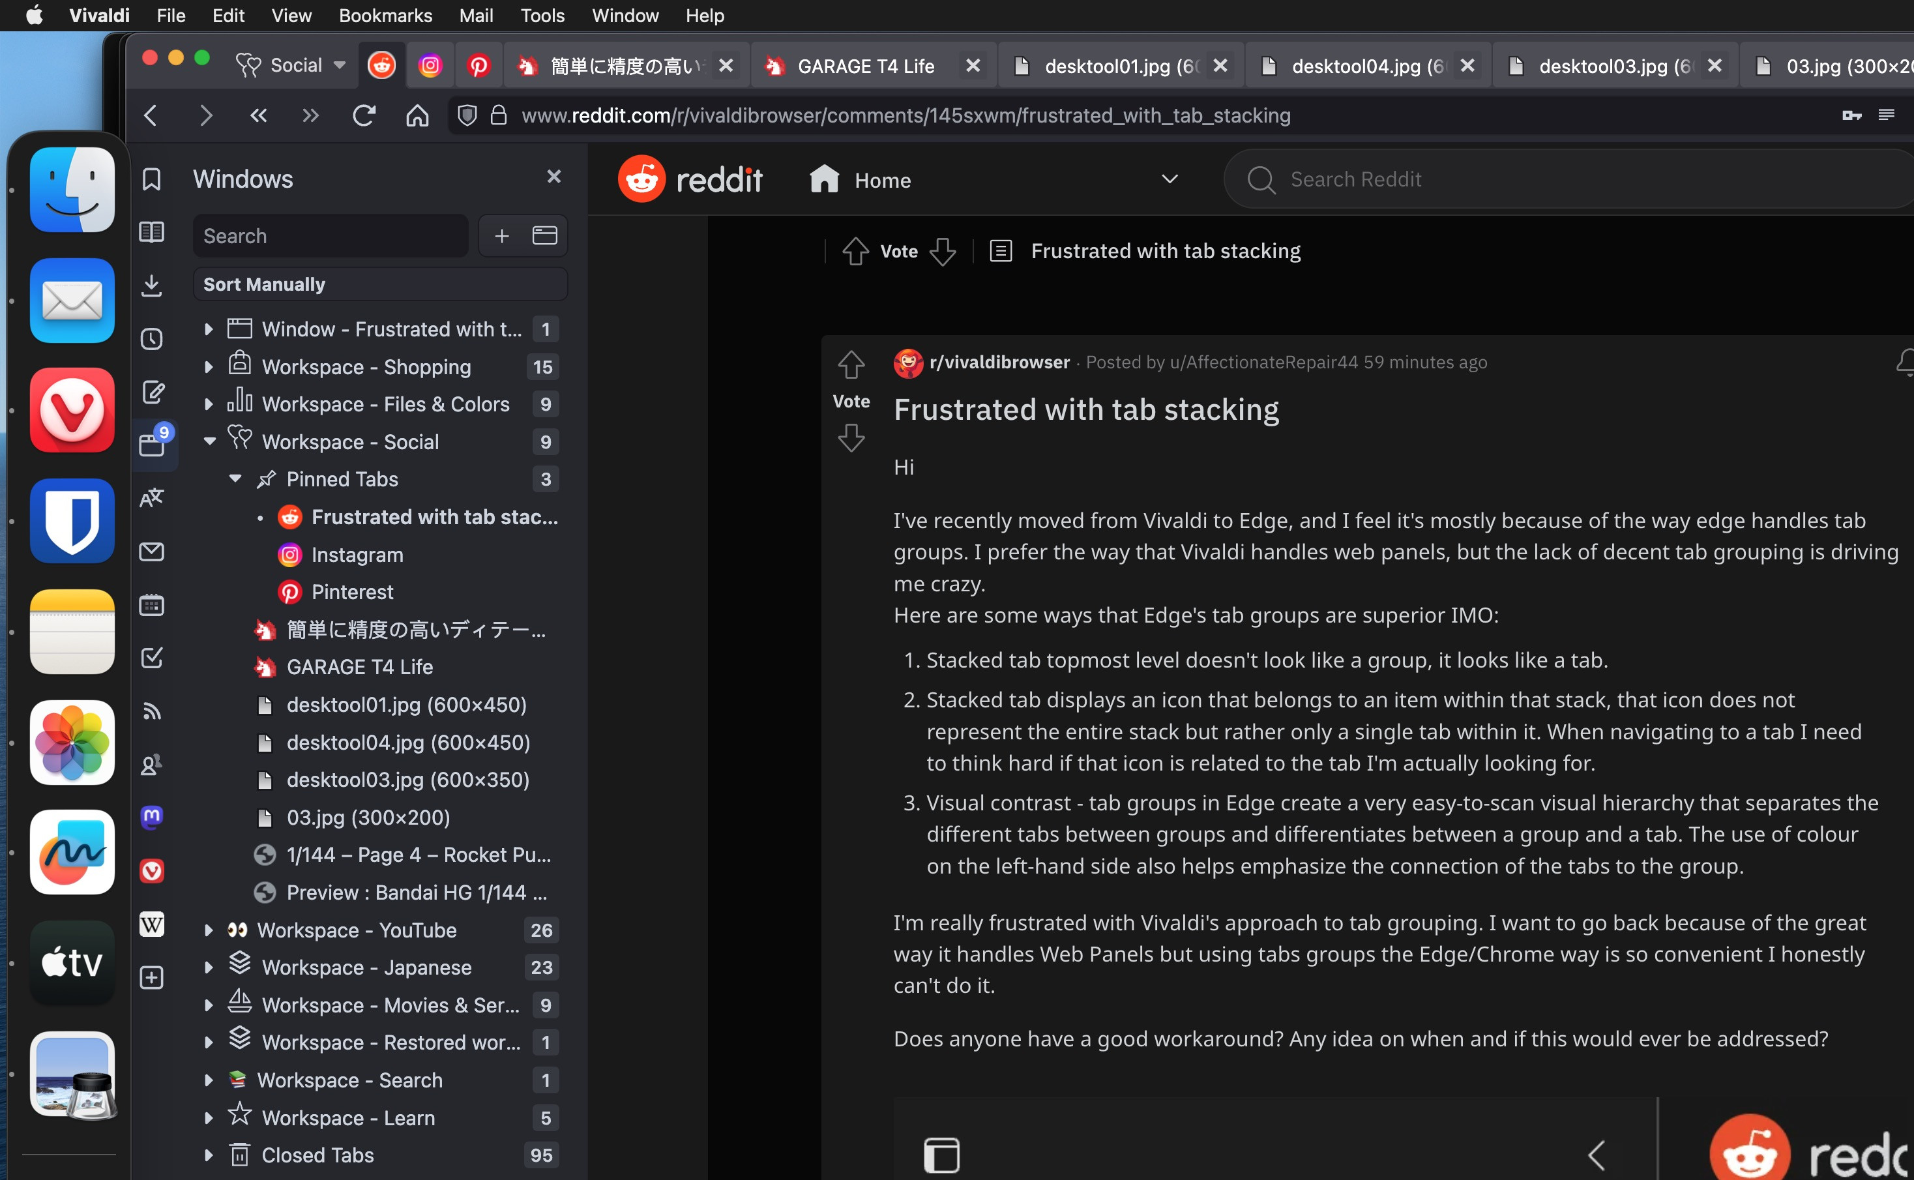Reload the current page
This screenshot has height=1180, width=1914.
[x=364, y=116]
